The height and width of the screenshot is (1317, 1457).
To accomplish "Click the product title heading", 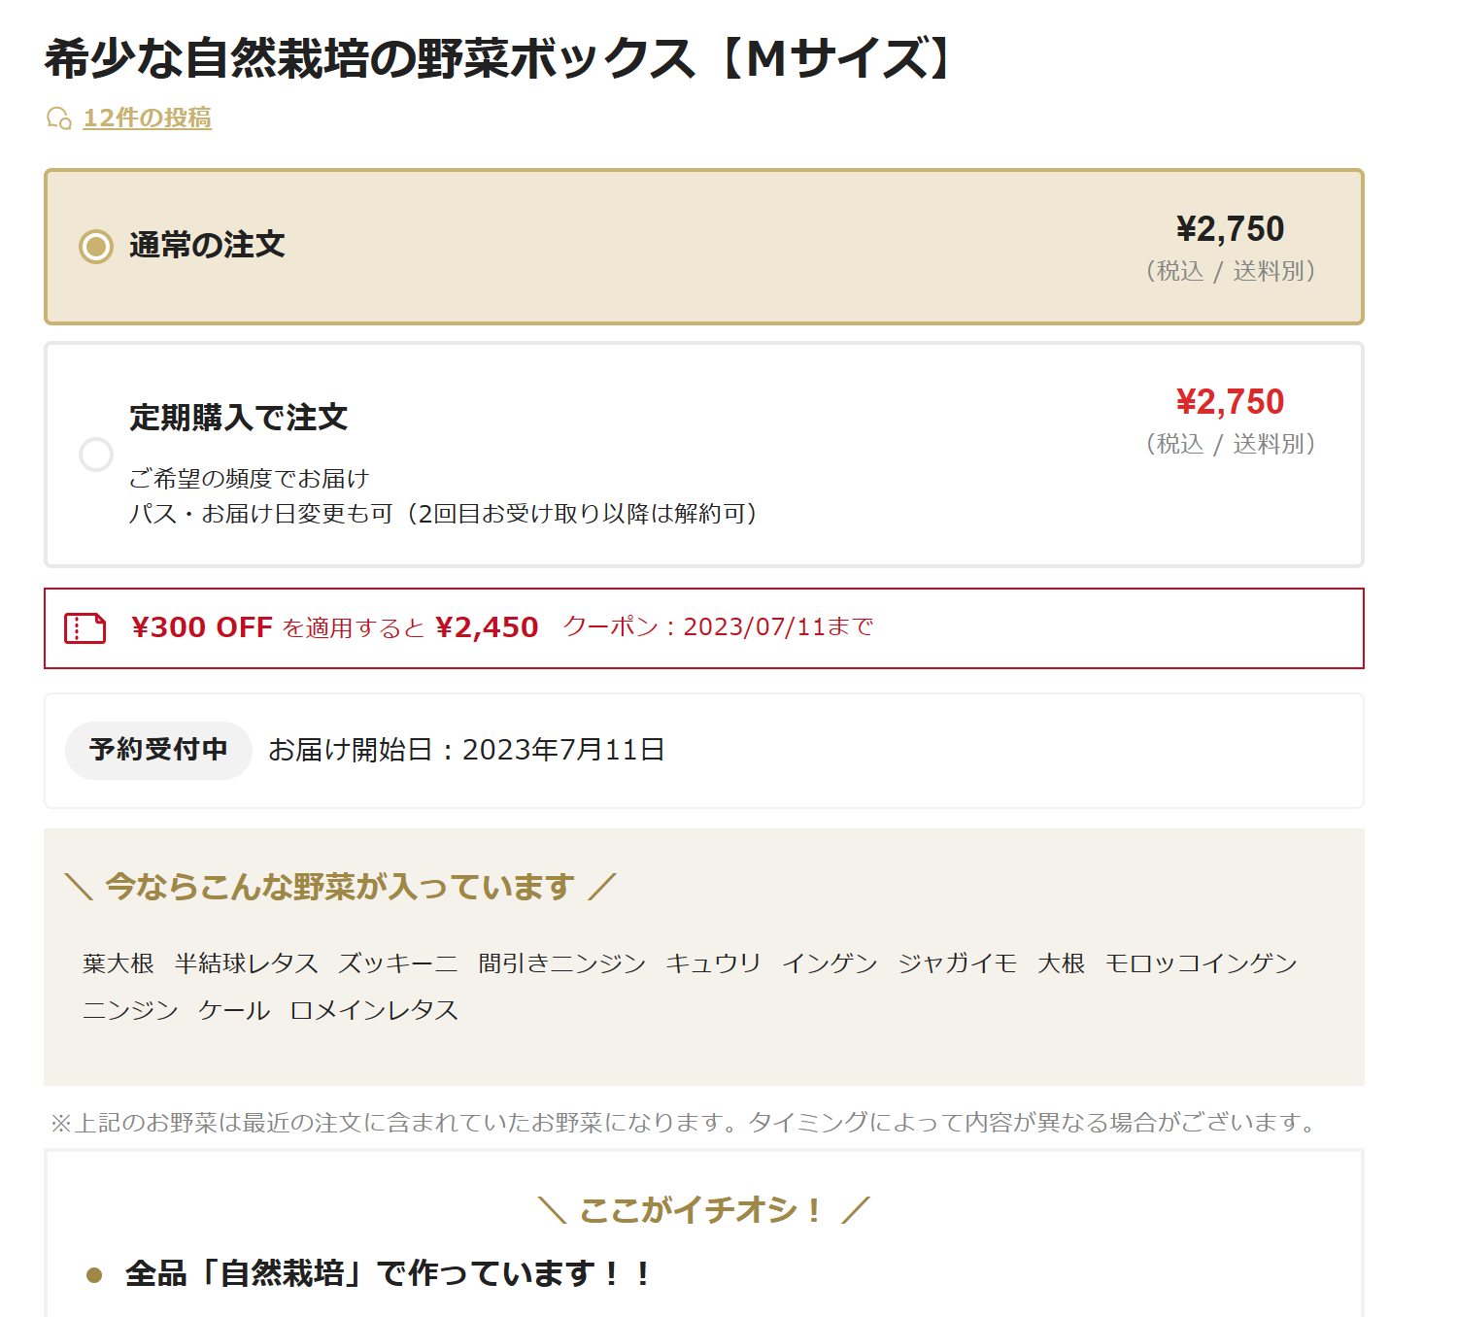I will coord(499,58).
